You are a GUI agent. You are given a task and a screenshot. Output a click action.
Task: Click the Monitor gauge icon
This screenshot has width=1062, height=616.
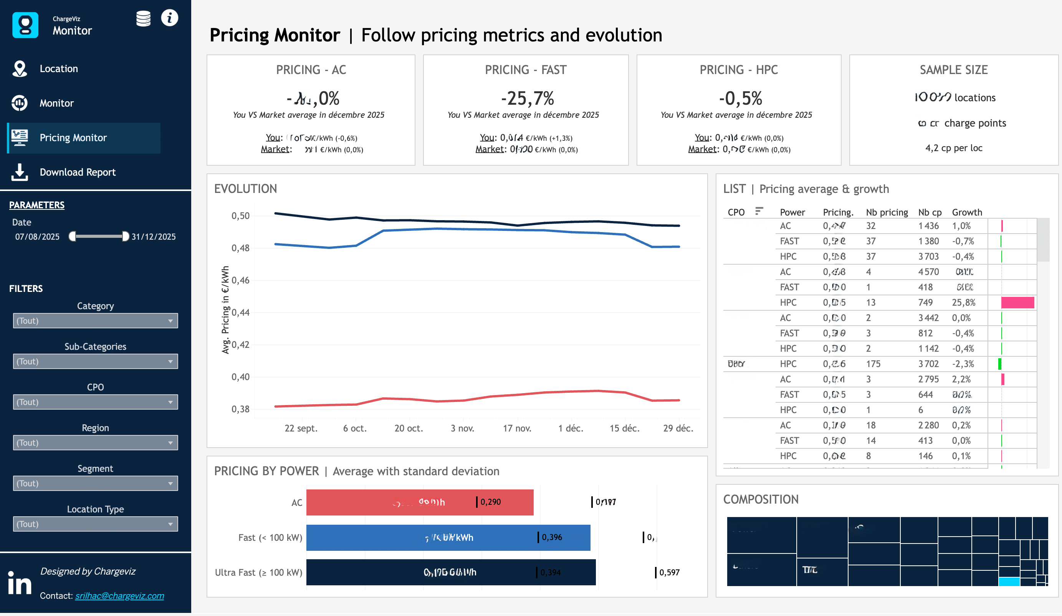click(x=19, y=103)
